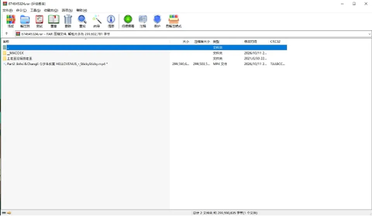Screen dimensions: 372x216
Task: Select the second folder row dated 2021
Action: 145,58
